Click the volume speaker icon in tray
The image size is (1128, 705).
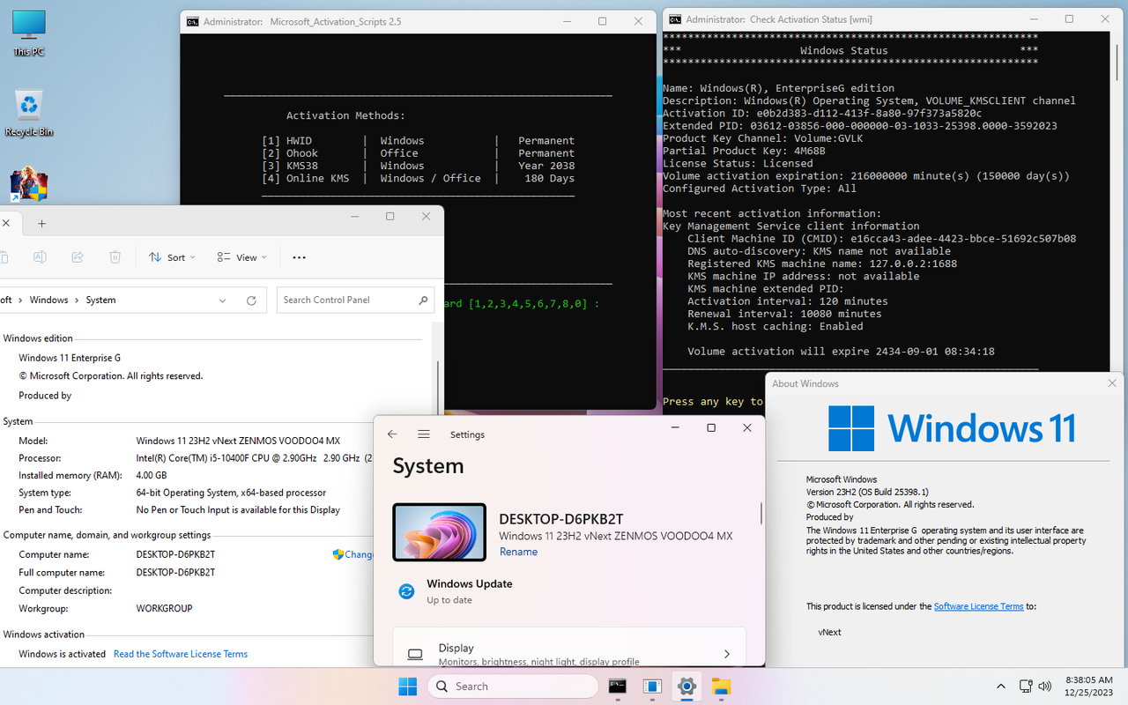[1045, 686]
